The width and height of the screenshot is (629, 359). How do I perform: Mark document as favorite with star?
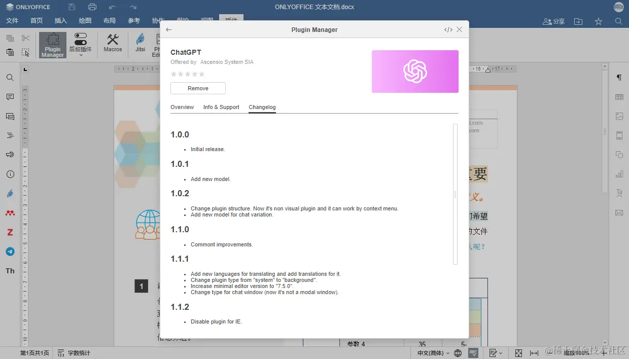click(599, 21)
